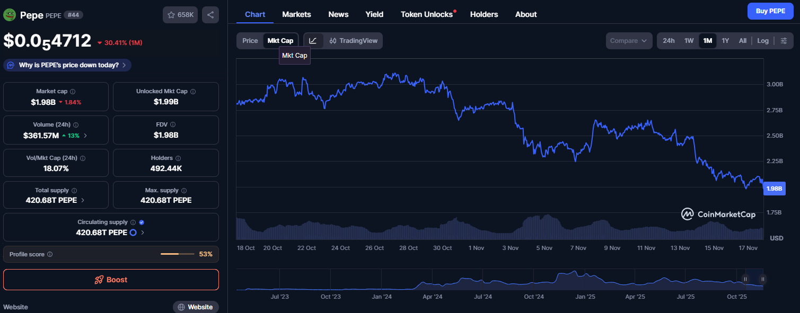Open the Markets tab

point(296,14)
